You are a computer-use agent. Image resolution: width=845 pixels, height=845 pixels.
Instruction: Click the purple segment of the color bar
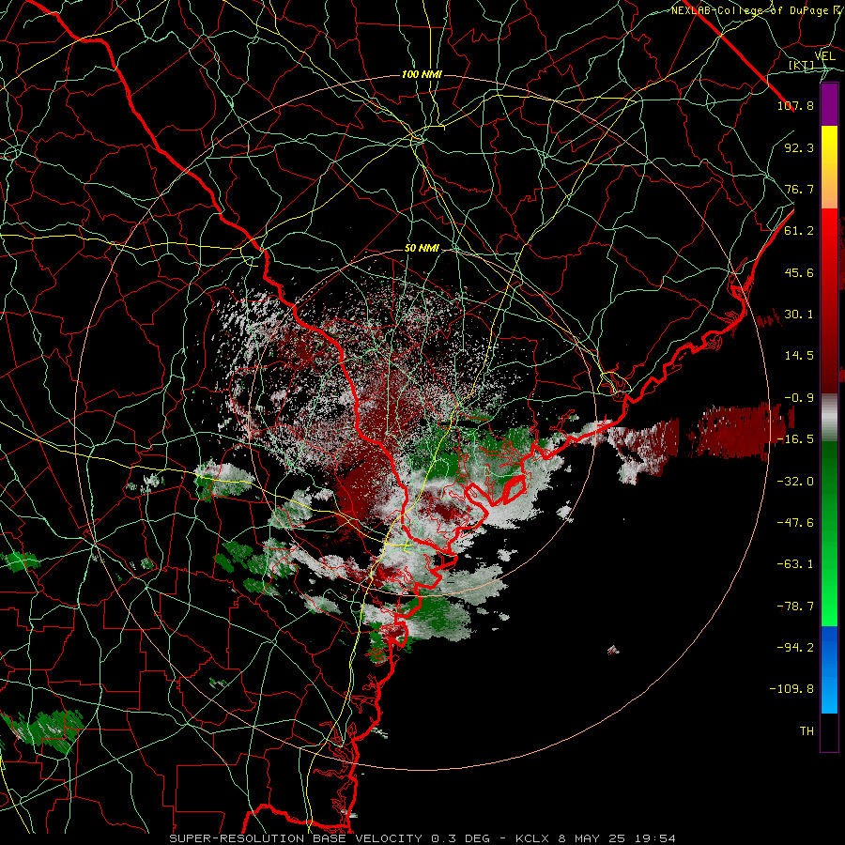tap(829, 104)
